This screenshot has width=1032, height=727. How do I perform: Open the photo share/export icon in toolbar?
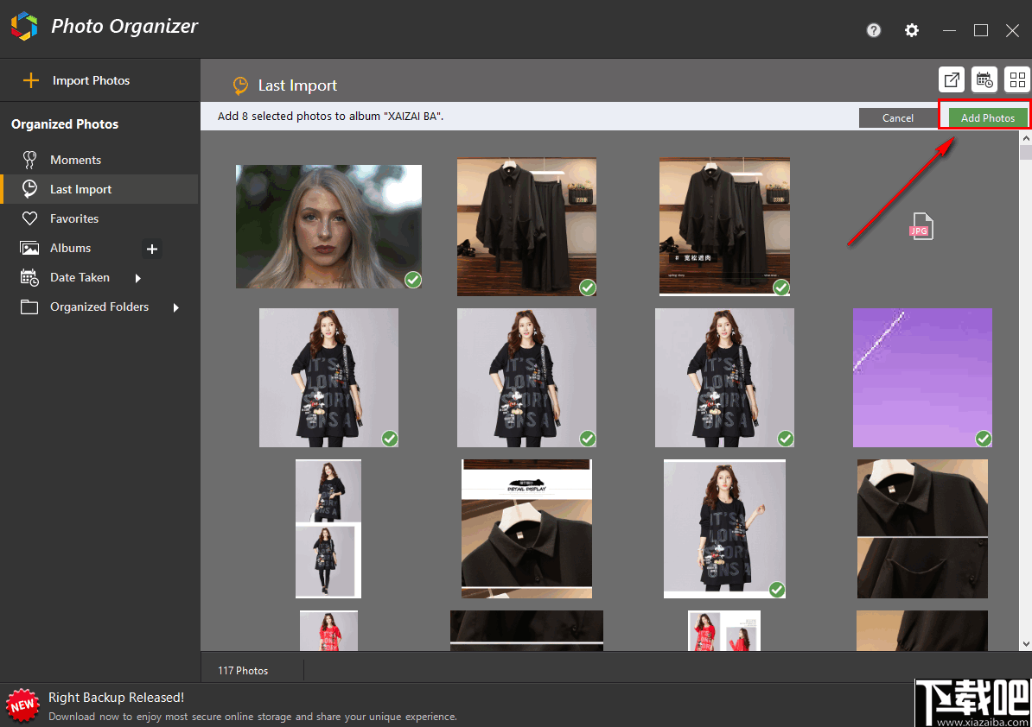pyautogui.click(x=952, y=79)
